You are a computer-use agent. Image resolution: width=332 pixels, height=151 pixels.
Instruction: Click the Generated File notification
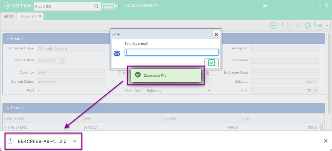coord(166,75)
